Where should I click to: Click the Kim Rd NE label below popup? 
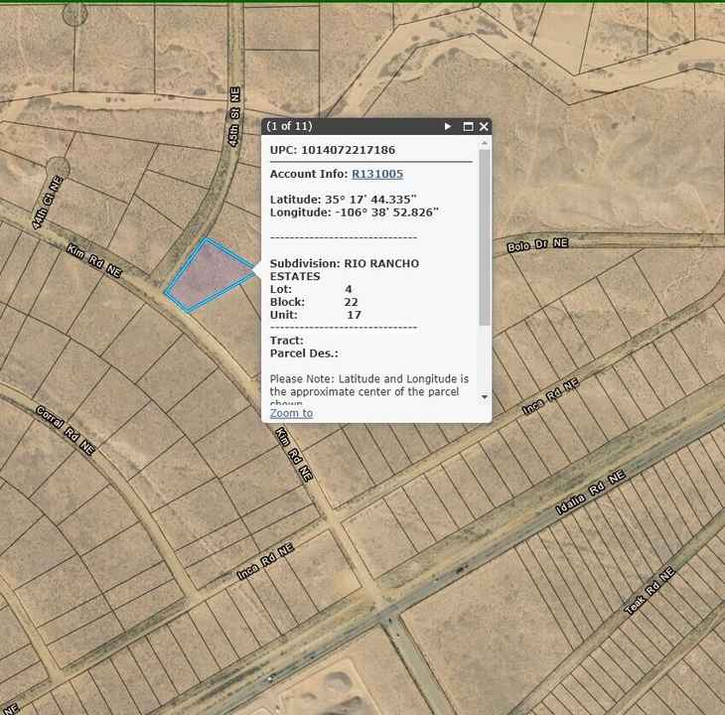coord(293,456)
